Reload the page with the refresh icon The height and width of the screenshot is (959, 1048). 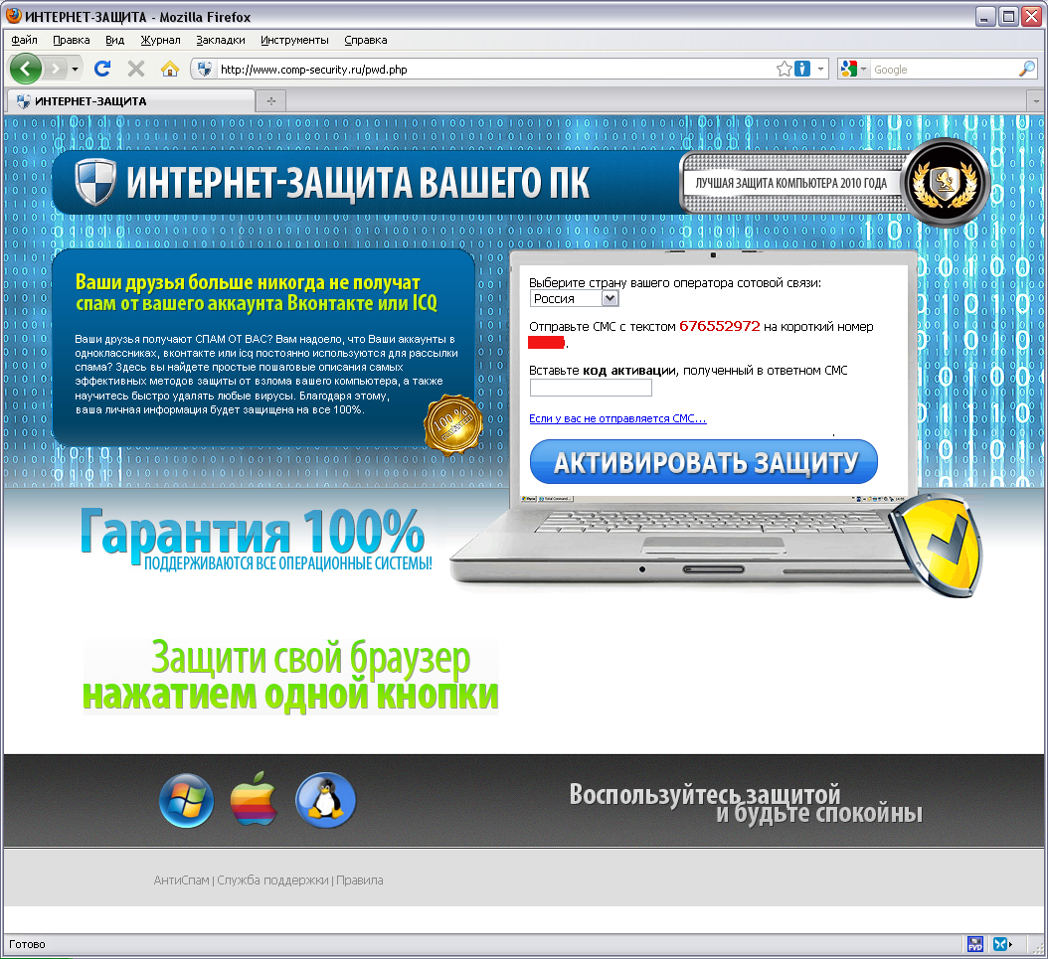(x=102, y=69)
